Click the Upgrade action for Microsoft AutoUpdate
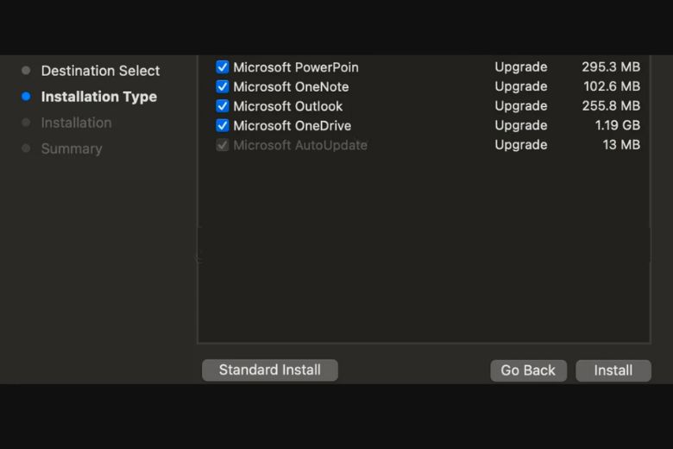The image size is (673, 449). coord(521,145)
